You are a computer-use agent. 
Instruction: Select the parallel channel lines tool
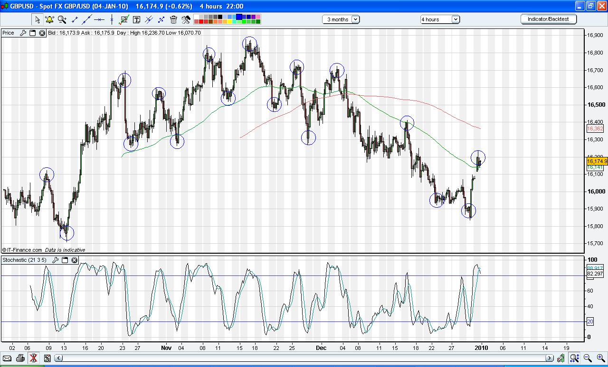pos(149,19)
